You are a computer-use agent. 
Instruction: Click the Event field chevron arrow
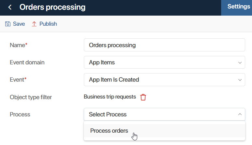point(240,80)
